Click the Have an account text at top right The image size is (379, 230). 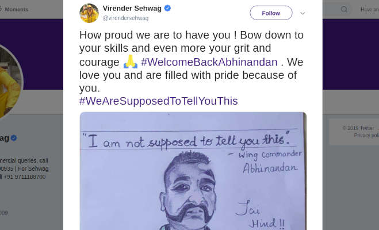370,9
